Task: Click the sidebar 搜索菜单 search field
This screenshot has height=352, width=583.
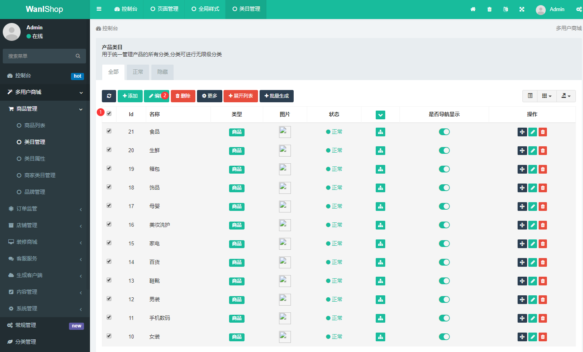Action: click(40, 56)
